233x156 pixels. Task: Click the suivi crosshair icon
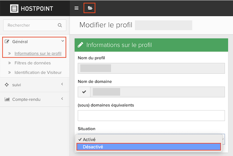(x=7, y=85)
